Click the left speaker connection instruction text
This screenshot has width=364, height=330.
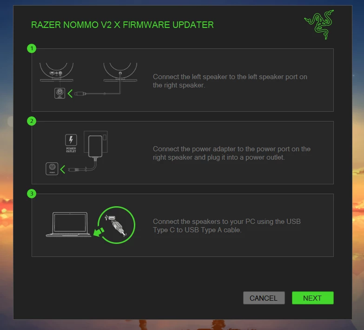230,81
